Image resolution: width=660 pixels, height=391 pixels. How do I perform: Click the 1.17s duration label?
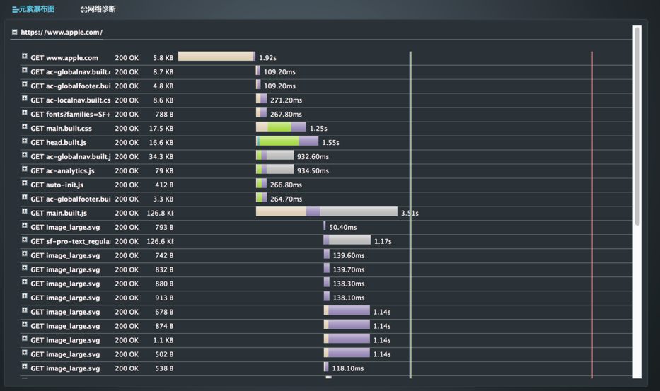click(x=383, y=242)
